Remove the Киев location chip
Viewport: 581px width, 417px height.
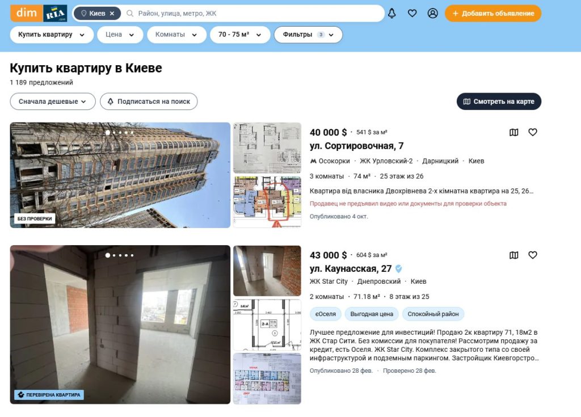coord(112,13)
